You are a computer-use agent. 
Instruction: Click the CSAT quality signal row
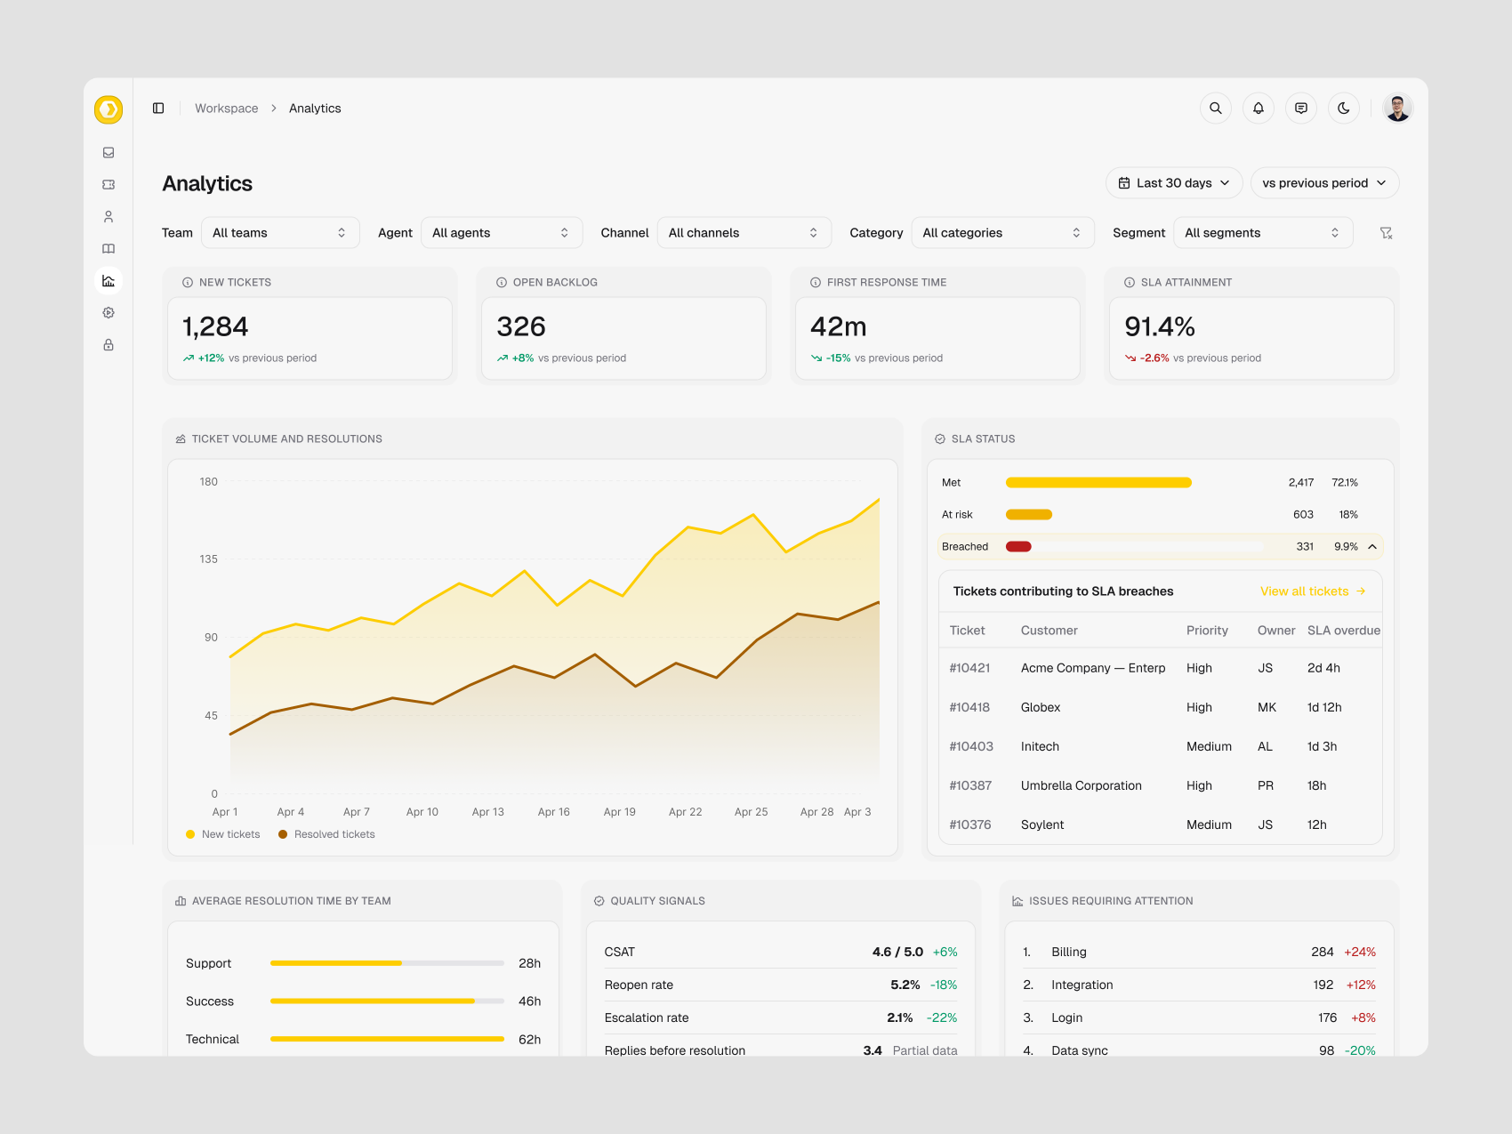point(781,952)
